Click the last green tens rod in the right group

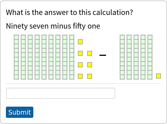coord(150,57)
